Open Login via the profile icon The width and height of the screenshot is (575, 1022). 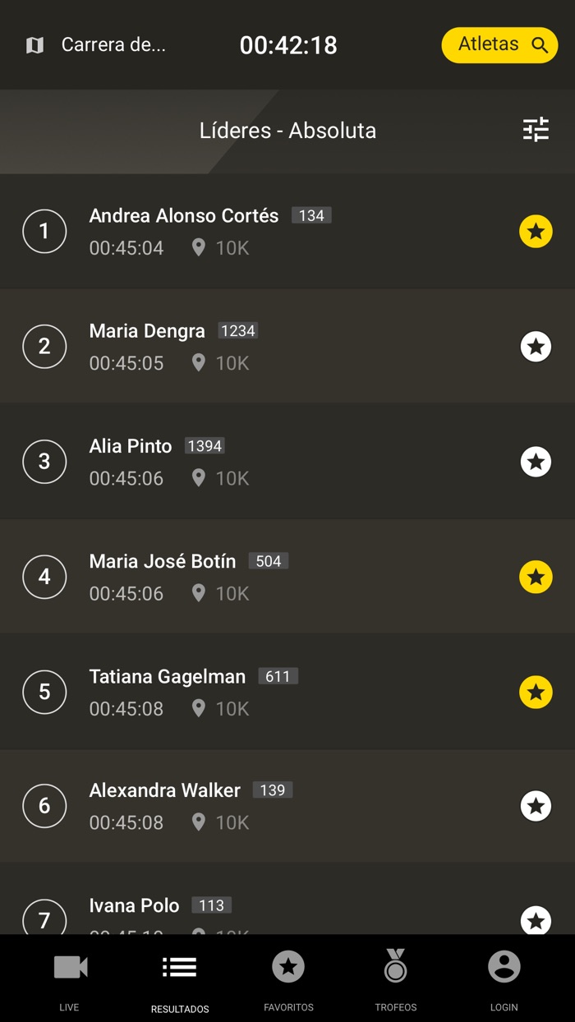click(x=504, y=967)
